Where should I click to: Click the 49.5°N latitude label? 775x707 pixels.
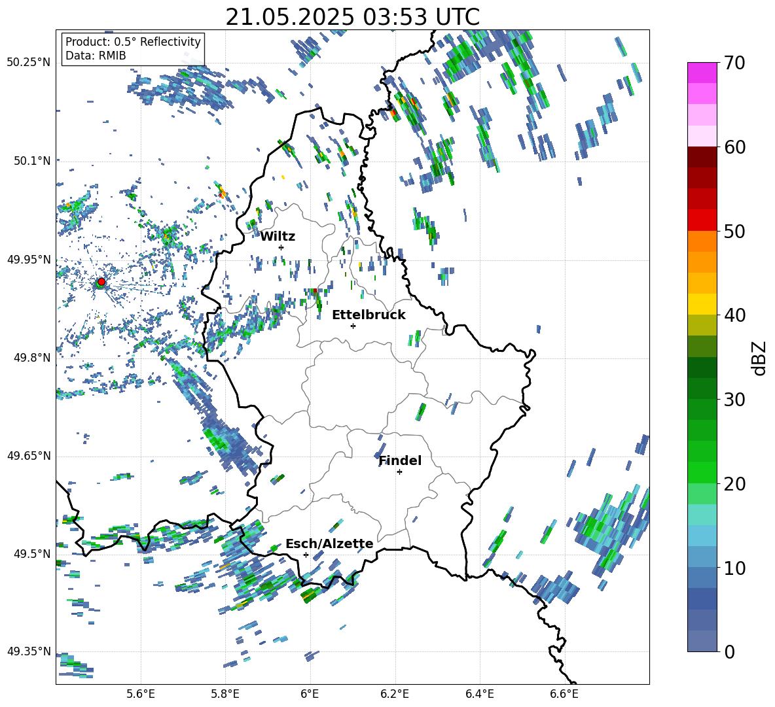33,553
